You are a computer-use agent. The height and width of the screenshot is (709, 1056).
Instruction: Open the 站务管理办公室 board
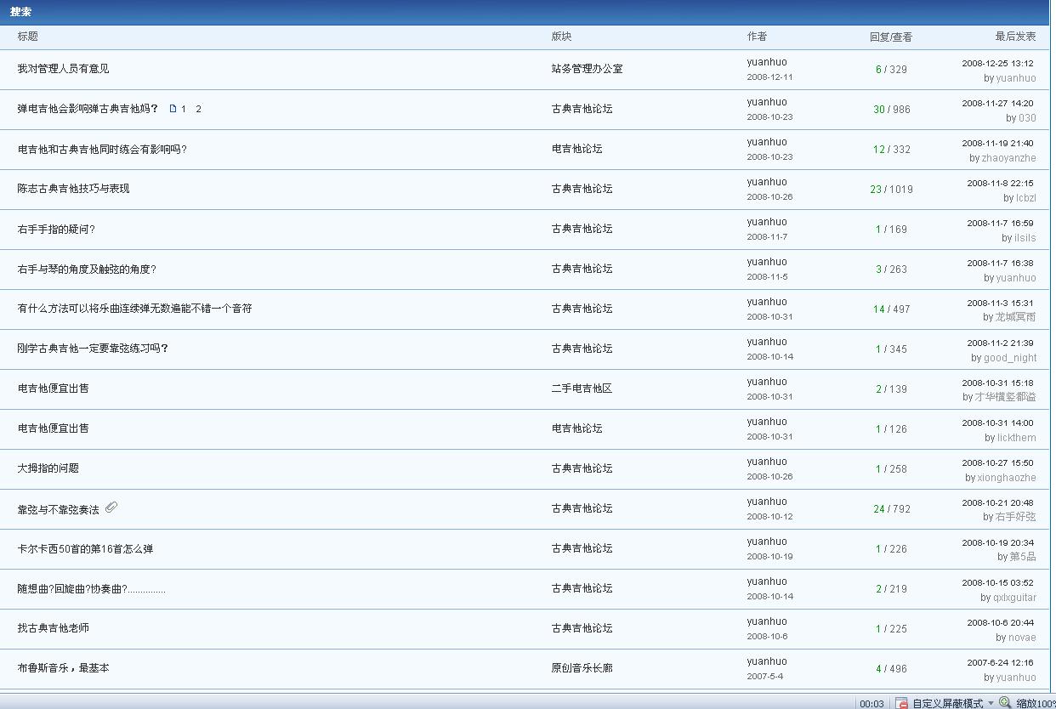click(x=587, y=69)
